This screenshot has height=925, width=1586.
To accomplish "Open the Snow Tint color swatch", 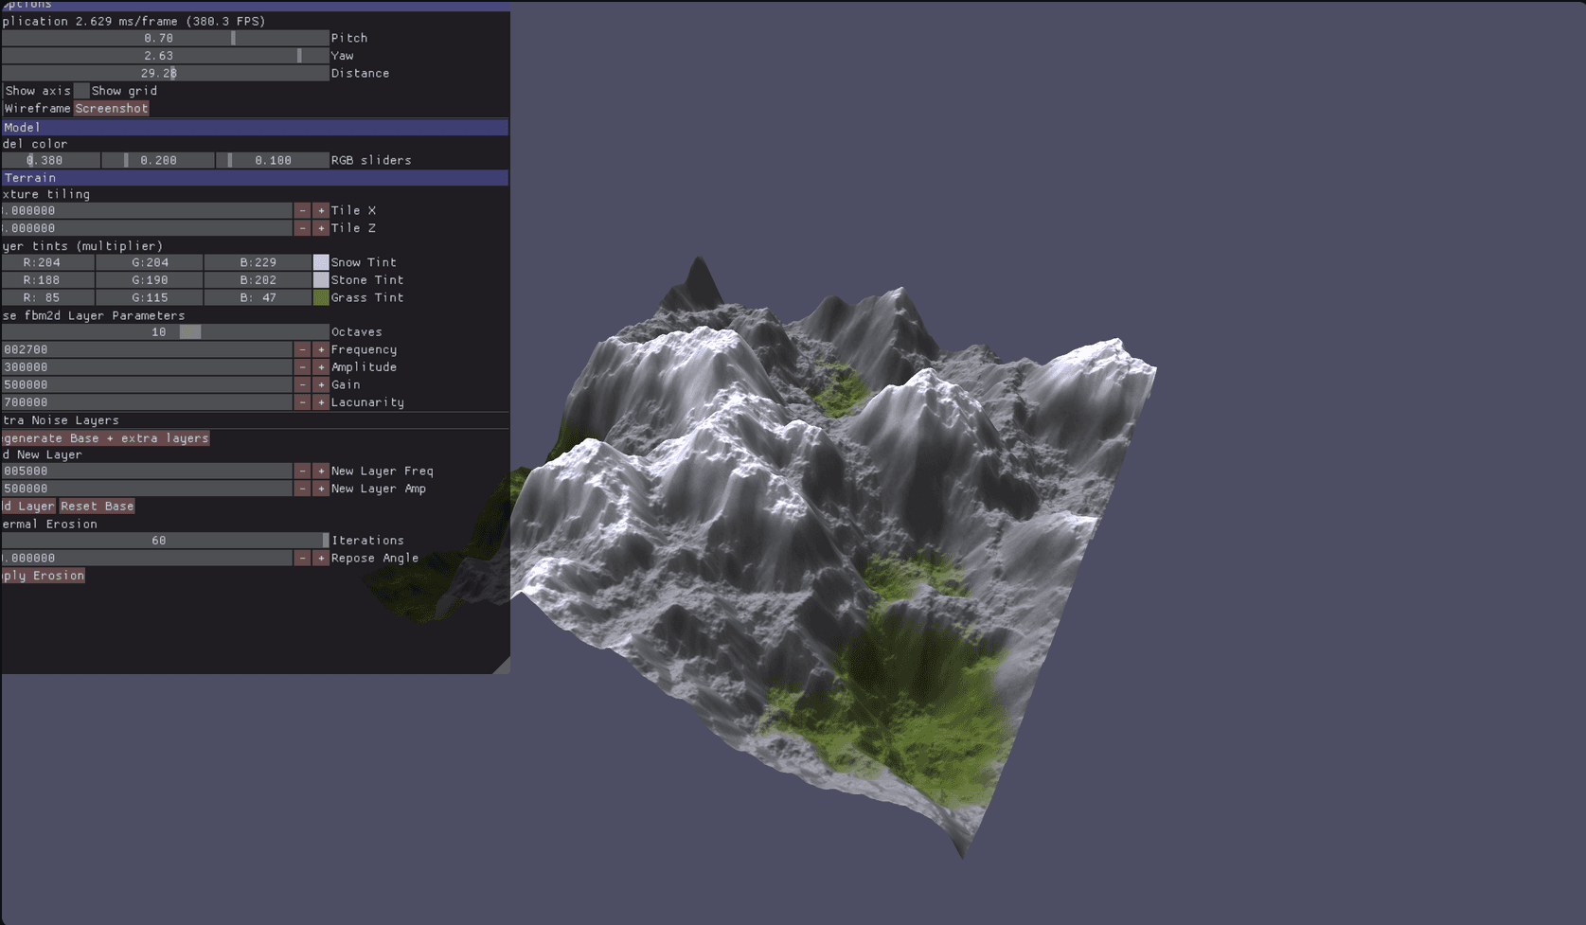I will (321, 262).
